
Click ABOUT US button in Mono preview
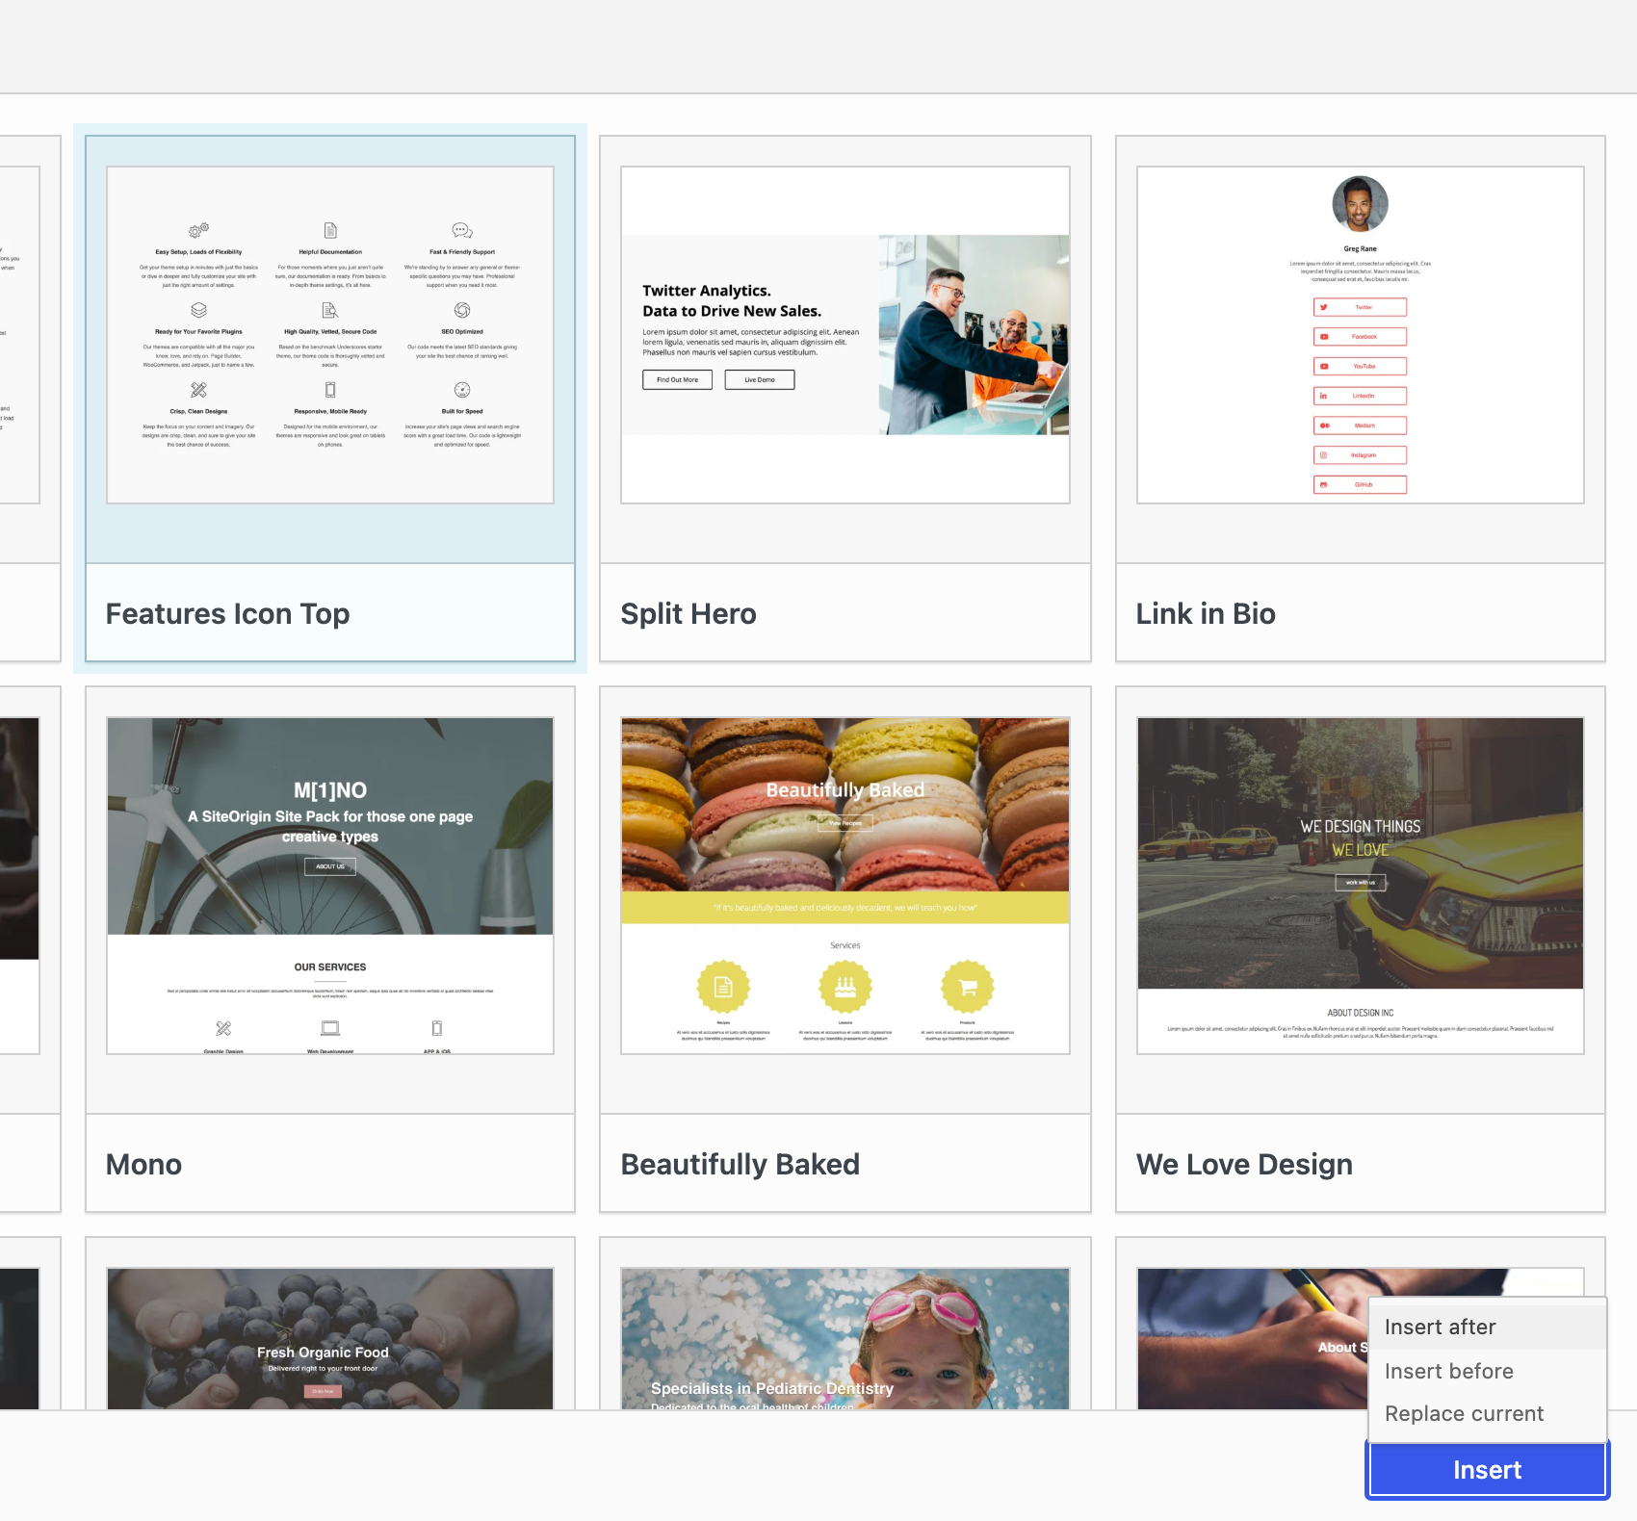pyautogui.click(x=330, y=866)
